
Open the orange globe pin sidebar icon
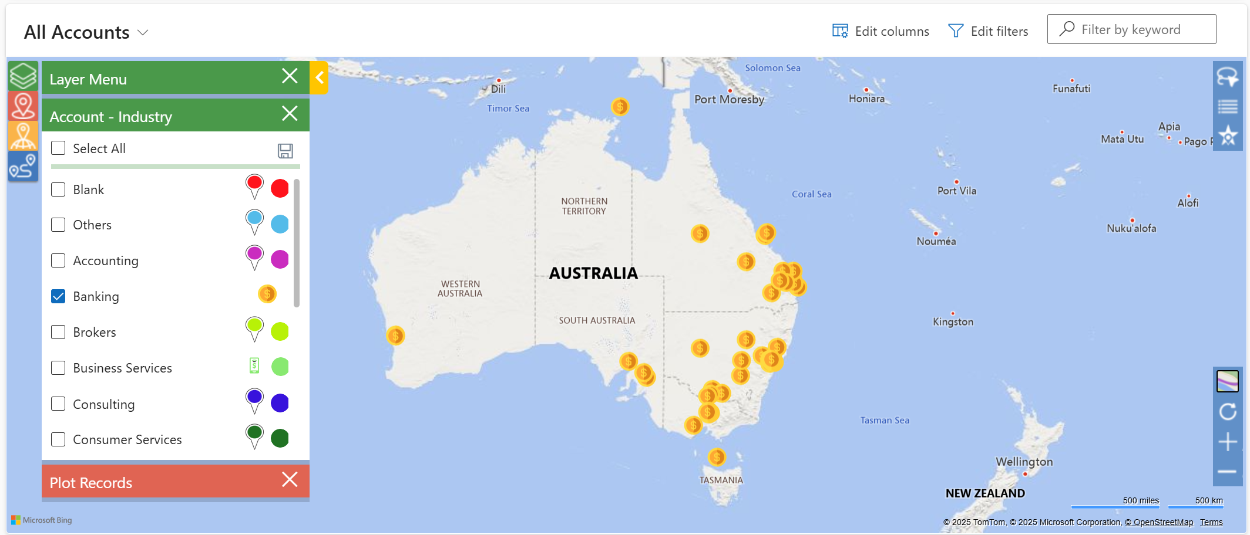coord(23,136)
